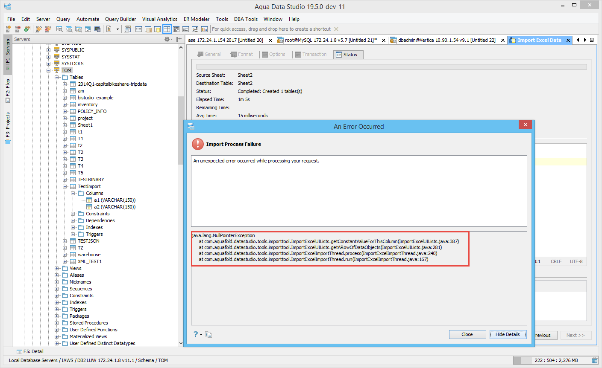Screen dimensions: 602x368
Task: Click the import progress bar
Action: (391, 67)
